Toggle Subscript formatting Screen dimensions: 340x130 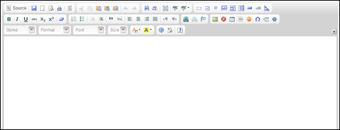[43, 19]
